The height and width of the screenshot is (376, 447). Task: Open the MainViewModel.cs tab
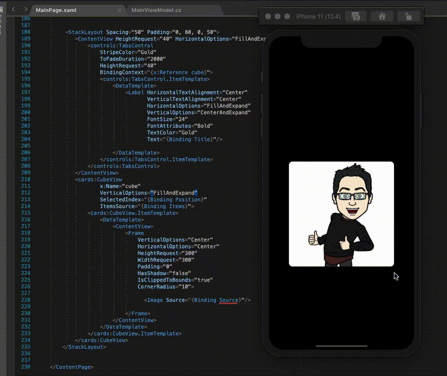pyautogui.click(x=156, y=10)
